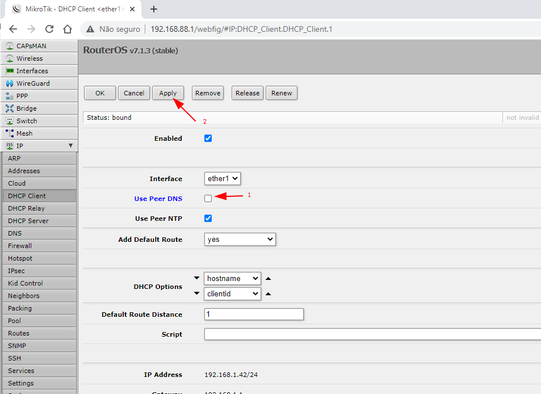541x394 pixels.
Task: Click the Interfaces icon in sidebar
Action: [10, 71]
